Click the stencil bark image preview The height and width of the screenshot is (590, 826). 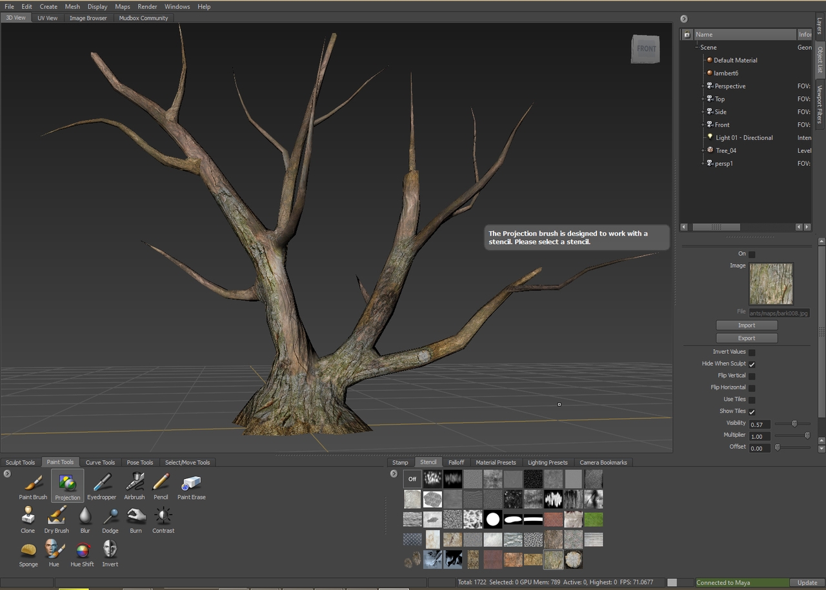tap(771, 283)
